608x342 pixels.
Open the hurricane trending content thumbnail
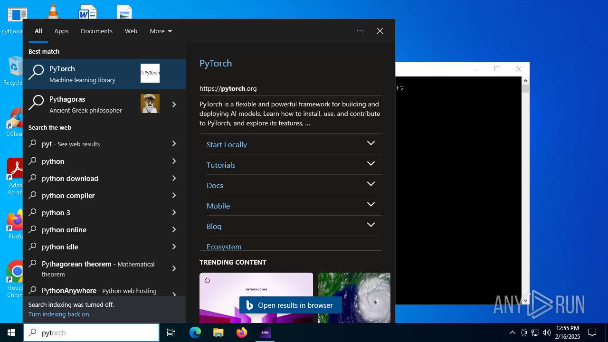354,297
